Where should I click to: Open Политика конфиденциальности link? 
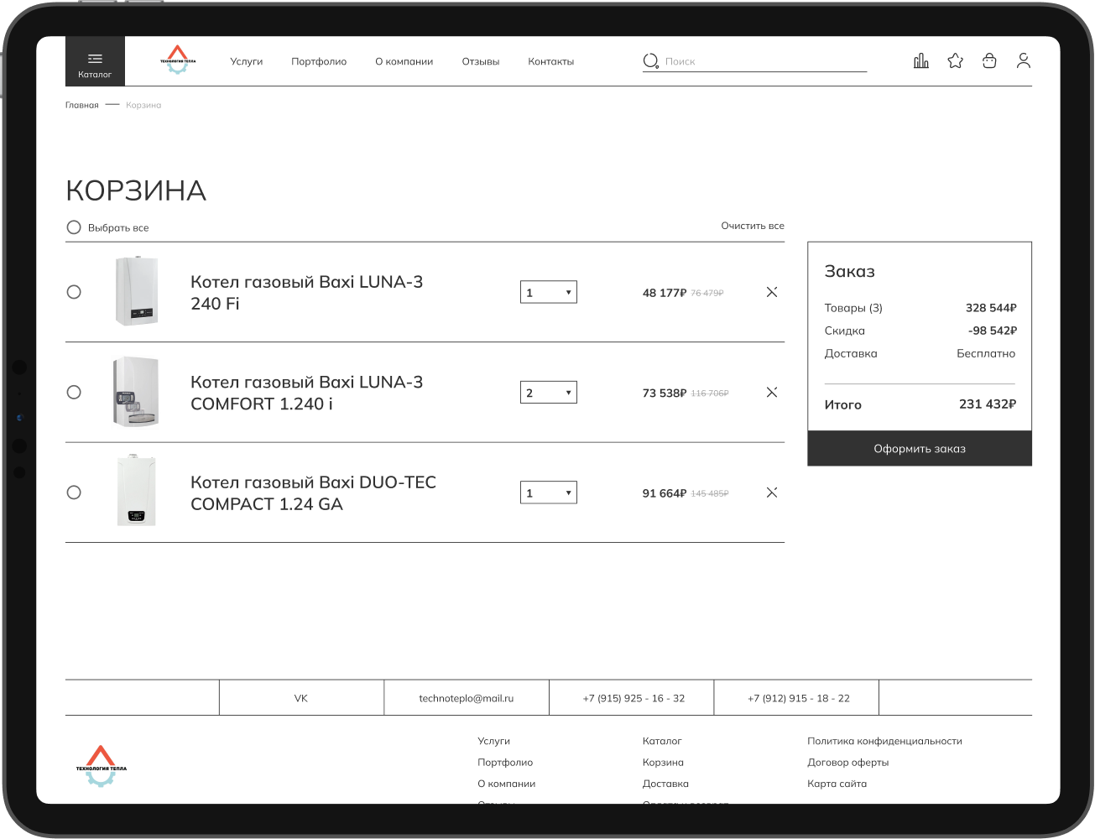[884, 741]
